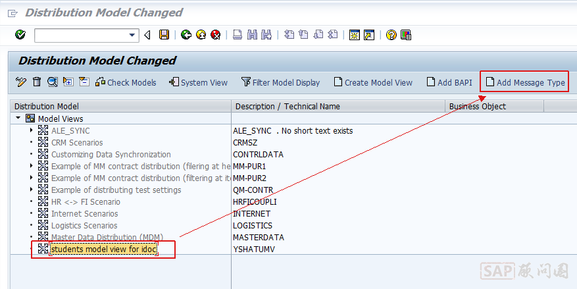This screenshot has width=577, height=289.
Task: Click the System View button
Action: (x=198, y=82)
